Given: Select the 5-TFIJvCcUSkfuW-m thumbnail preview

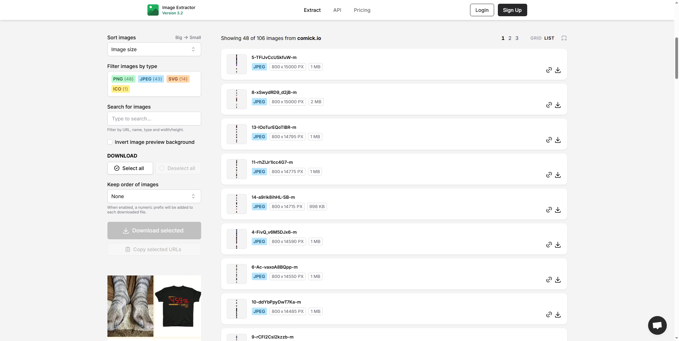Looking at the screenshot, I should tap(236, 64).
